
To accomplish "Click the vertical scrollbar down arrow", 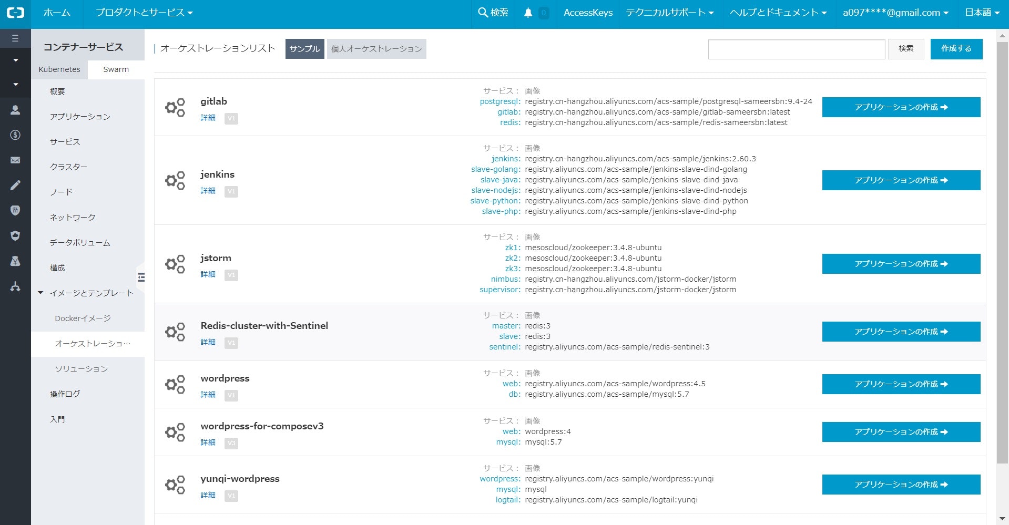I will coord(1002,519).
